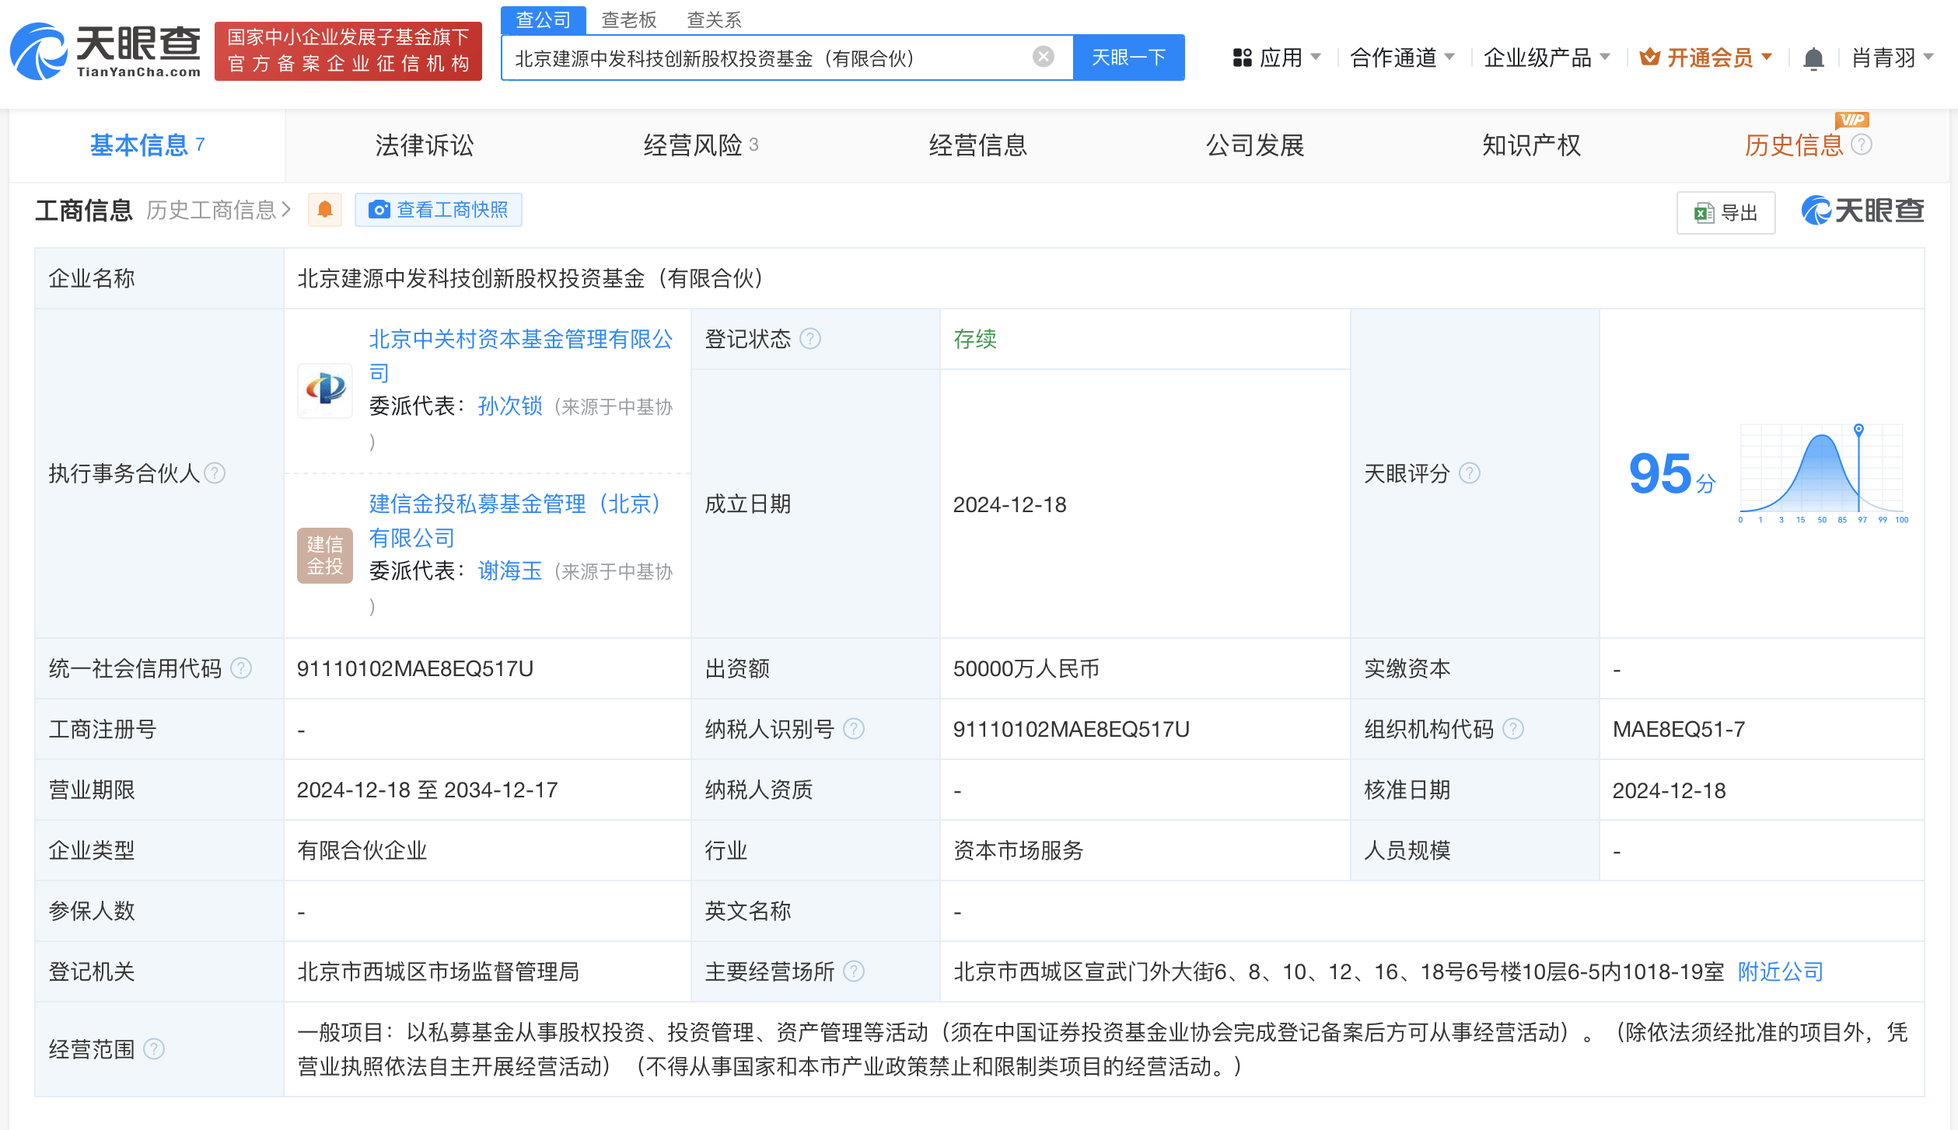Clear the search box text
This screenshot has width=1958, height=1130.
[1043, 57]
